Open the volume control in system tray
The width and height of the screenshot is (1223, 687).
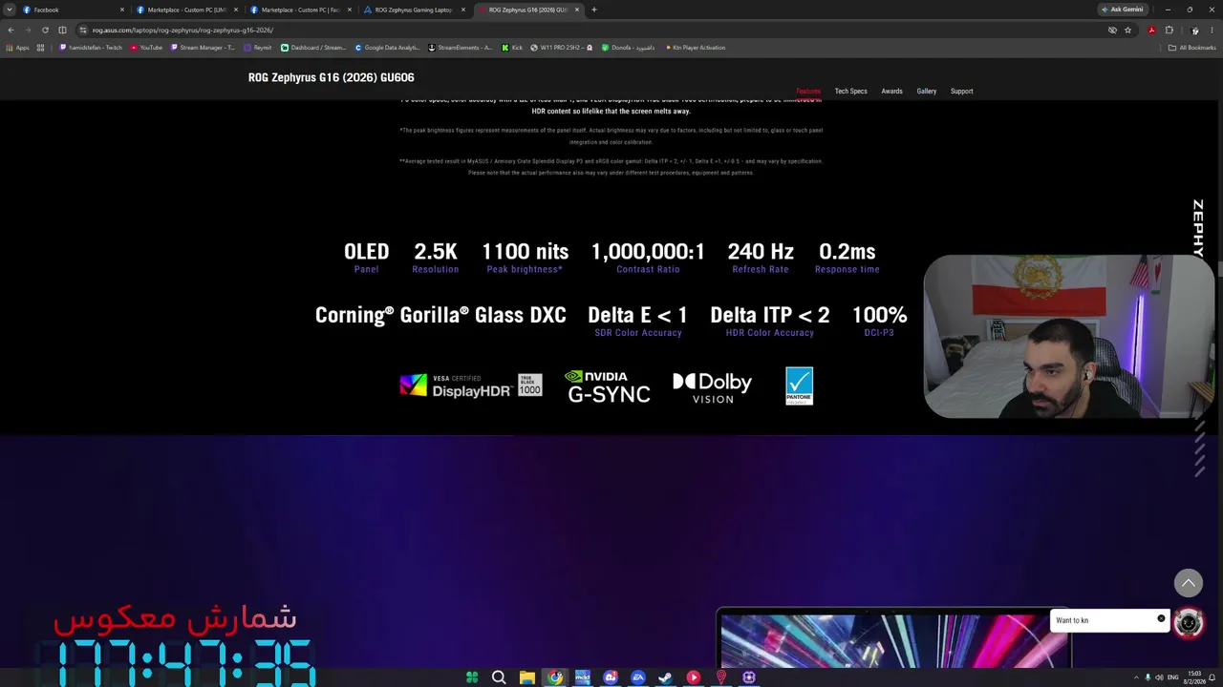[x=1159, y=677]
